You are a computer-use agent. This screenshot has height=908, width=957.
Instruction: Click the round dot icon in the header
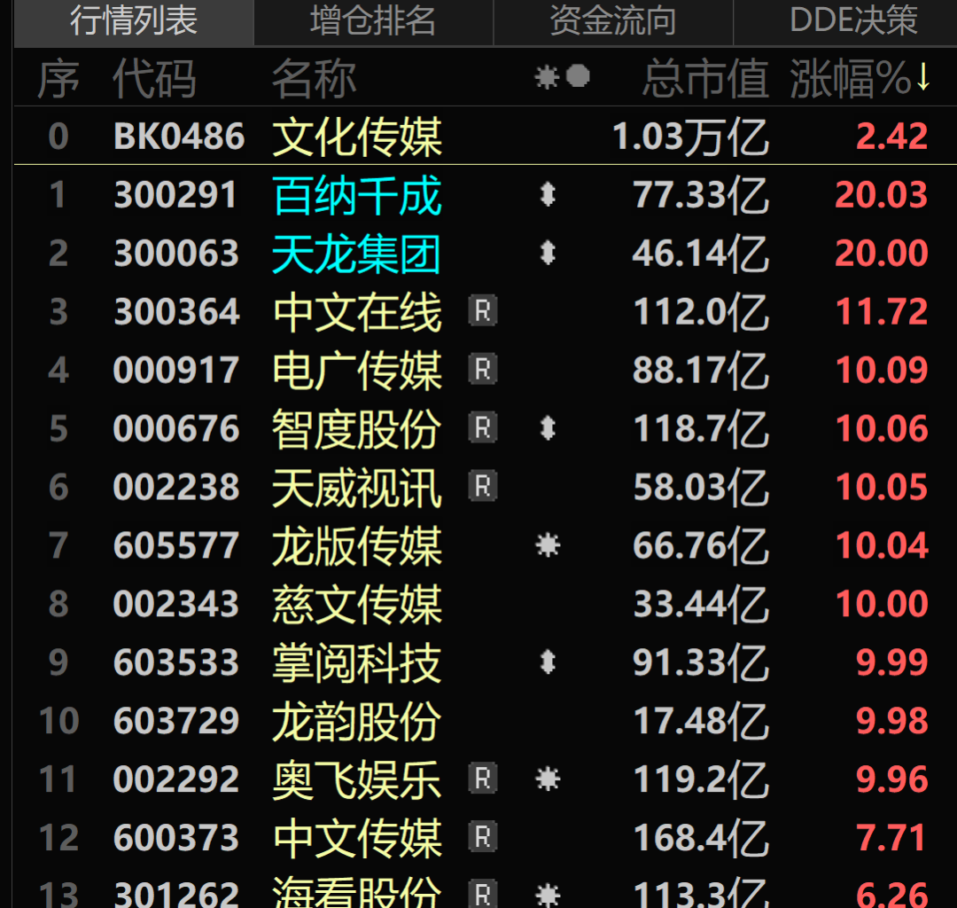pyautogui.click(x=578, y=76)
